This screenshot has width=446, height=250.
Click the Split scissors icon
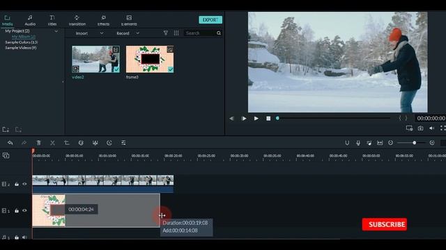52,142
